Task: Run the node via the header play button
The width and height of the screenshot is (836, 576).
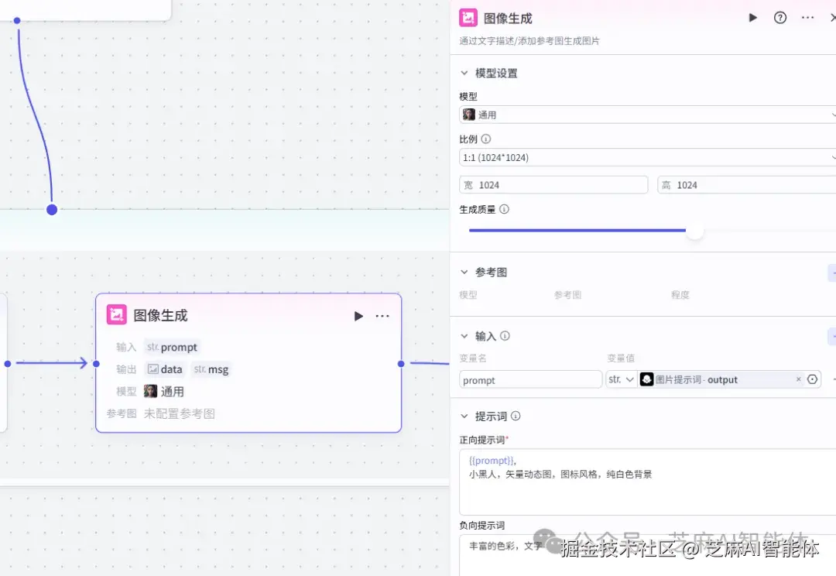Action: [752, 17]
